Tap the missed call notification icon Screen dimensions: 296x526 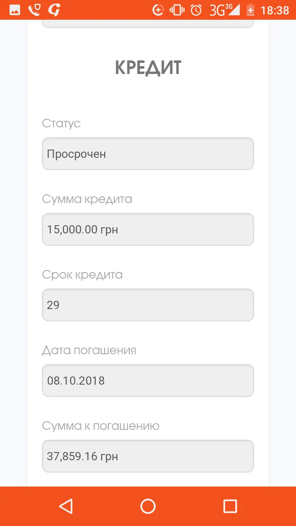[x=35, y=10]
